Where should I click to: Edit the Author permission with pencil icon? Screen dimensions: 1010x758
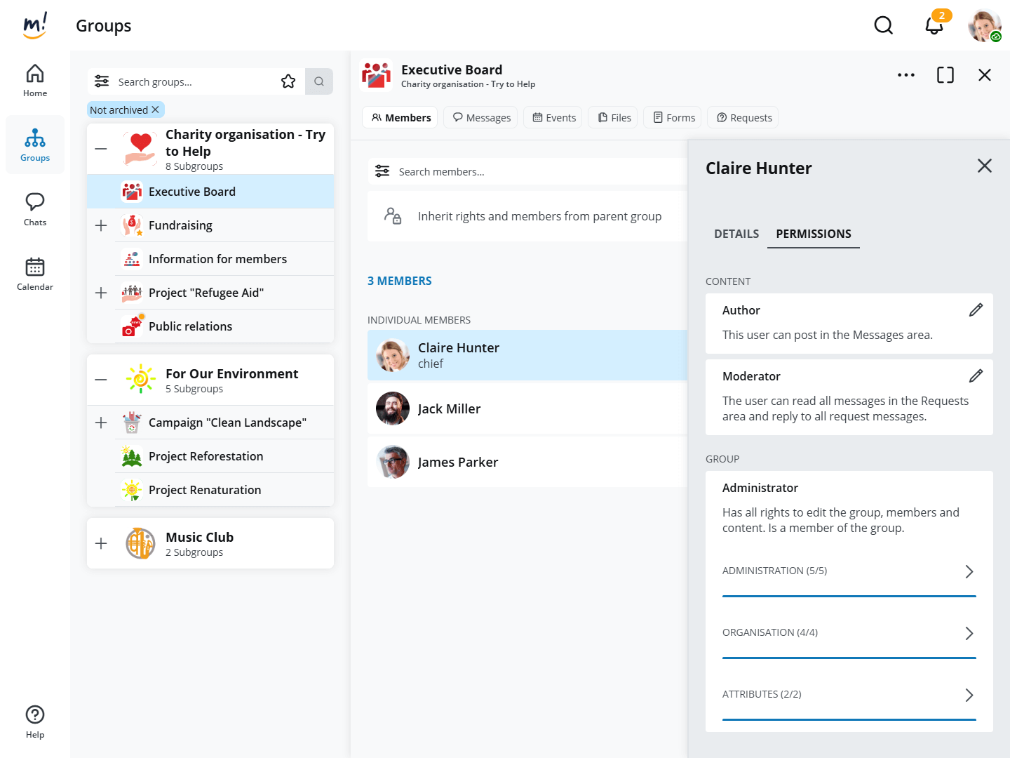click(976, 310)
